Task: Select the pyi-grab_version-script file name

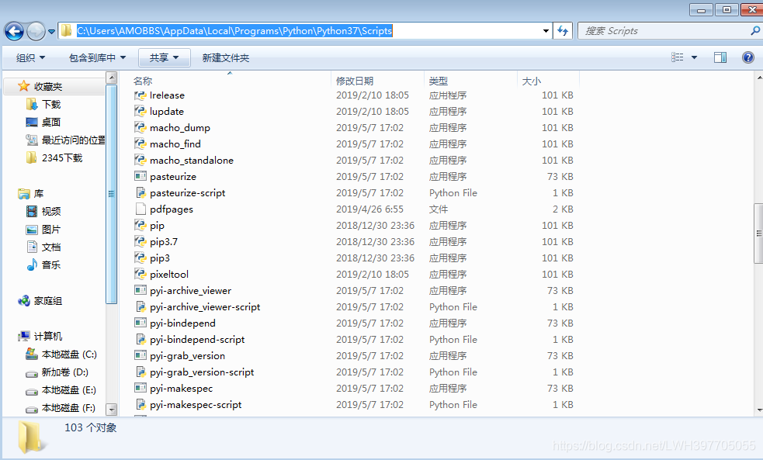Action: 202,372
